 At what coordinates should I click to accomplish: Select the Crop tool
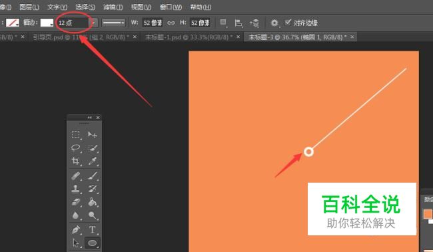pos(76,161)
